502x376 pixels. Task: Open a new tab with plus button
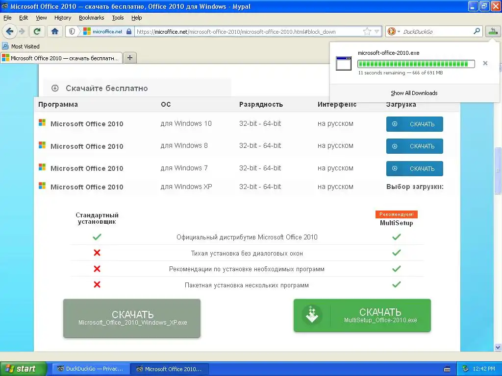[x=129, y=58]
